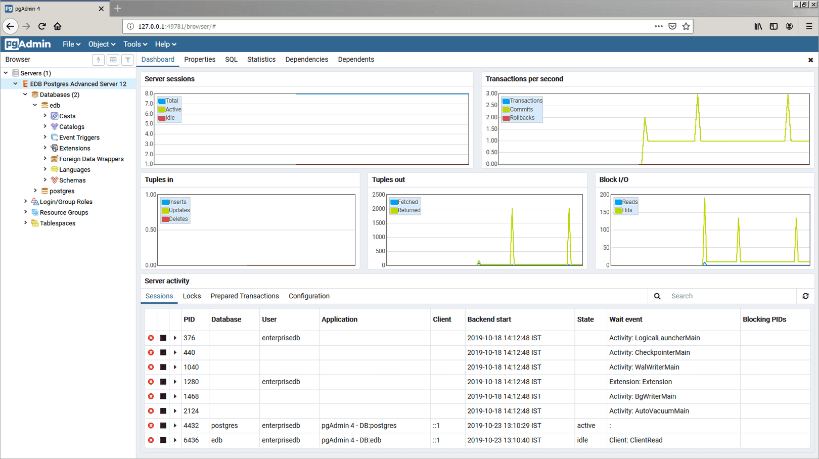
Task: Open the Locks tab in server activity
Action: pyautogui.click(x=192, y=296)
